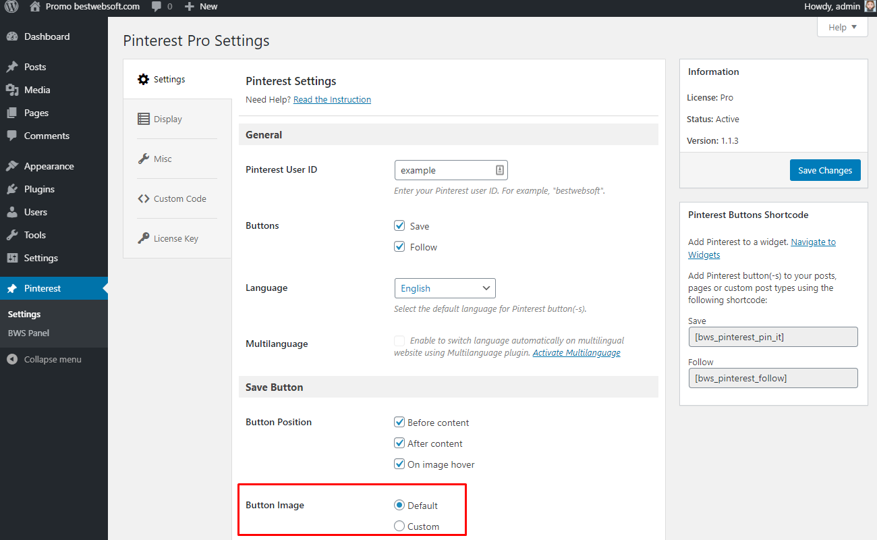Image resolution: width=877 pixels, height=540 pixels.
Task: Open the Misc settings tab
Action: tap(177, 159)
